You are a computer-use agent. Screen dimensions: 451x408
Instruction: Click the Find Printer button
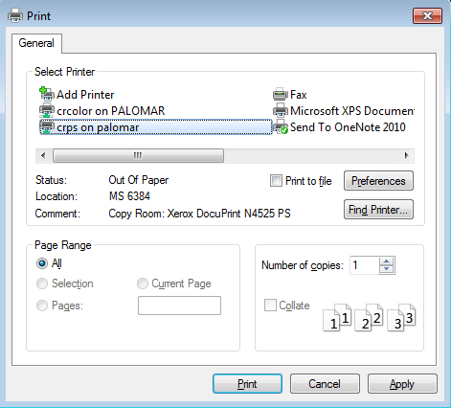point(378,210)
